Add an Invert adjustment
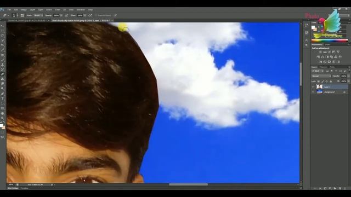 [320, 62]
